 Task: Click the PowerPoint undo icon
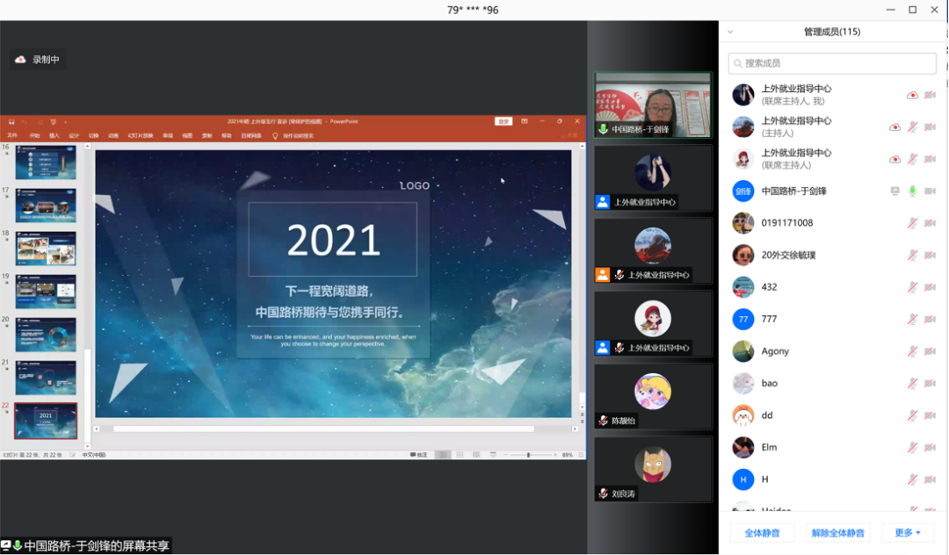click(25, 121)
